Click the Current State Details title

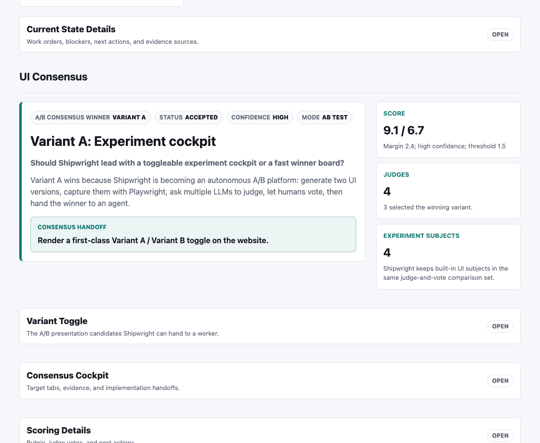click(71, 29)
